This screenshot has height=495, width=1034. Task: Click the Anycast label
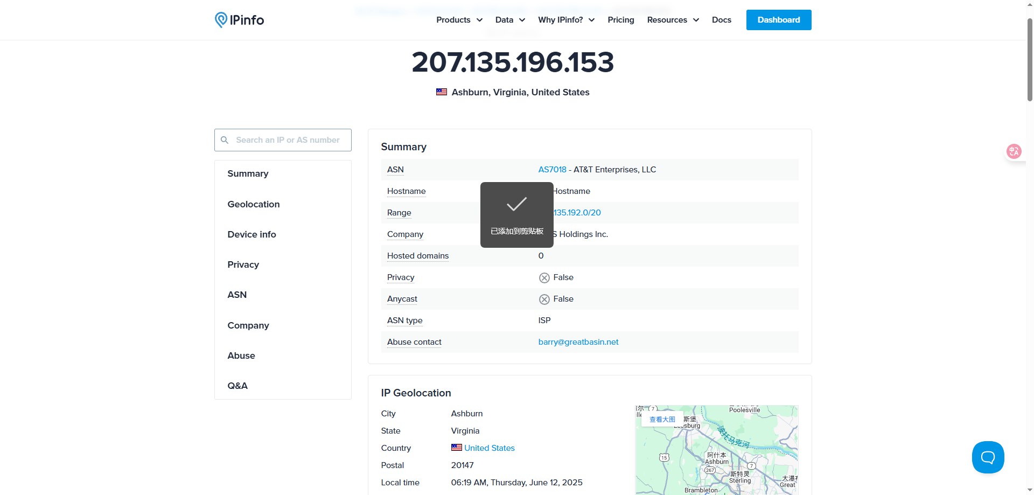coord(402,299)
